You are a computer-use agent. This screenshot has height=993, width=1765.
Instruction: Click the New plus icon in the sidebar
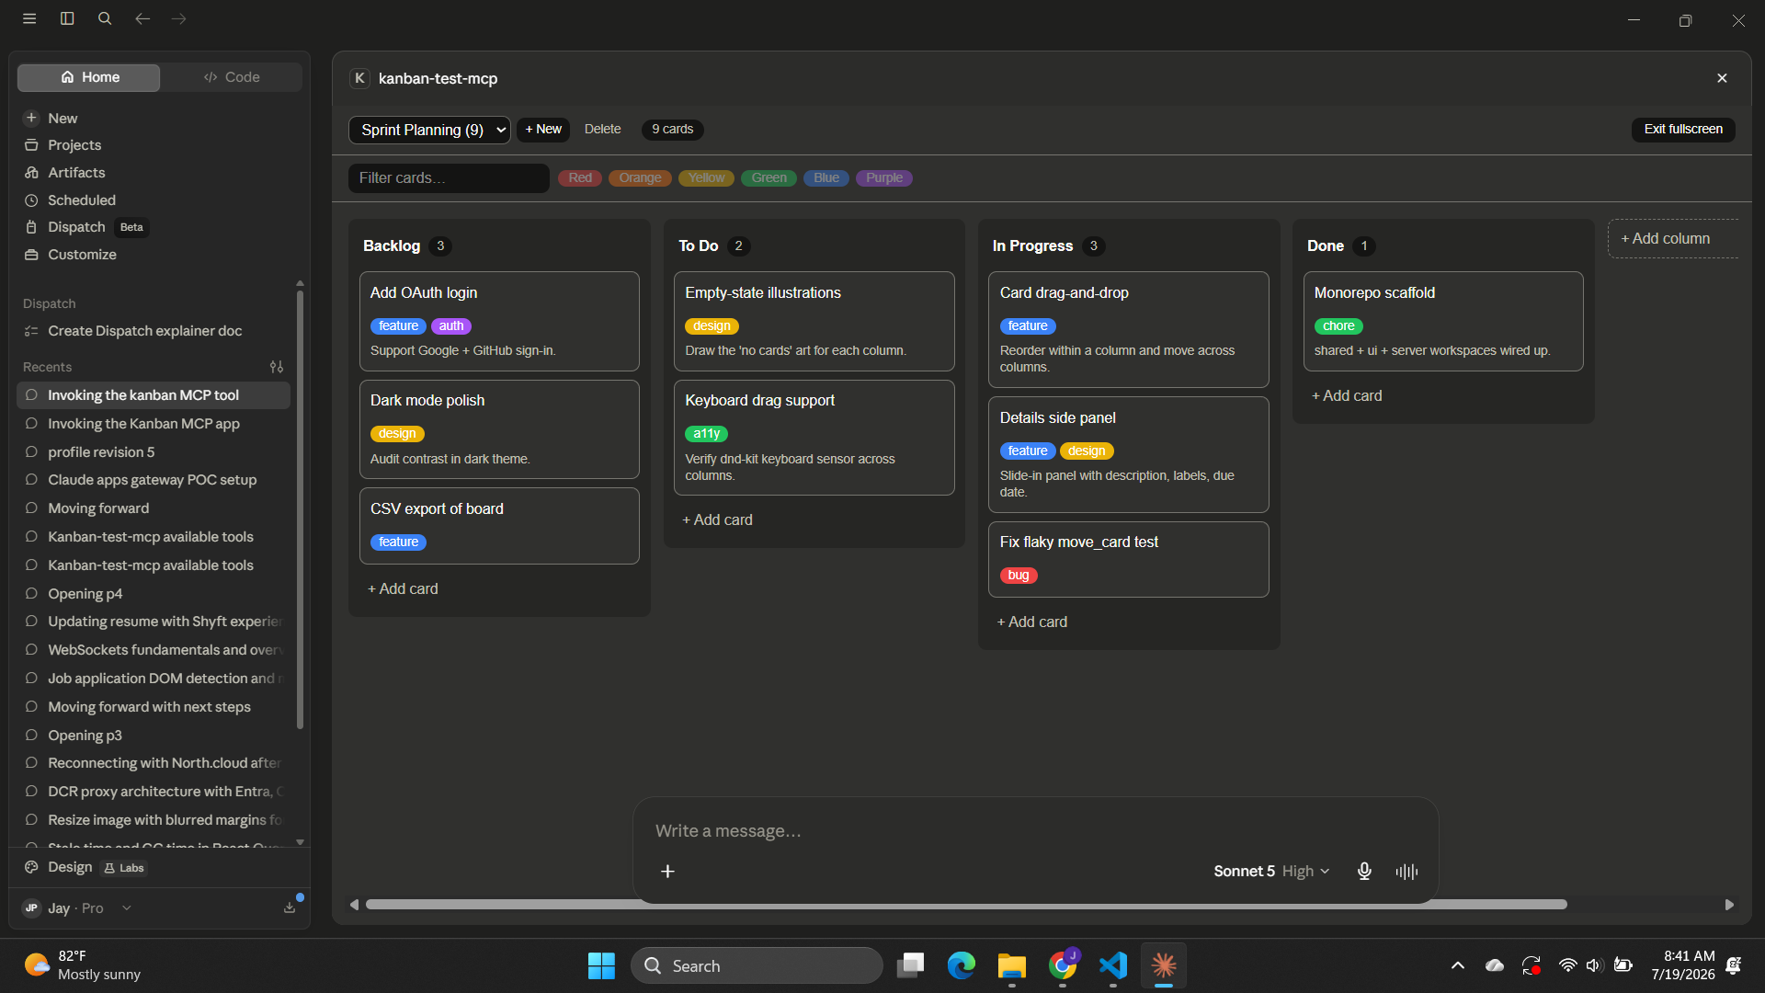click(x=31, y=118)
